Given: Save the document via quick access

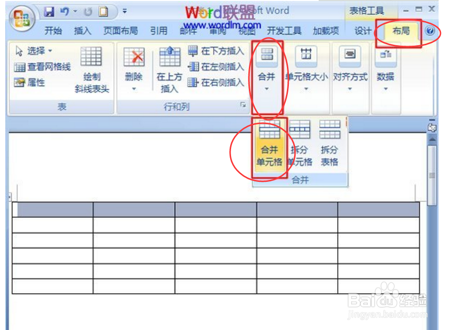Looking at the screenshot, I should point(49,12).
